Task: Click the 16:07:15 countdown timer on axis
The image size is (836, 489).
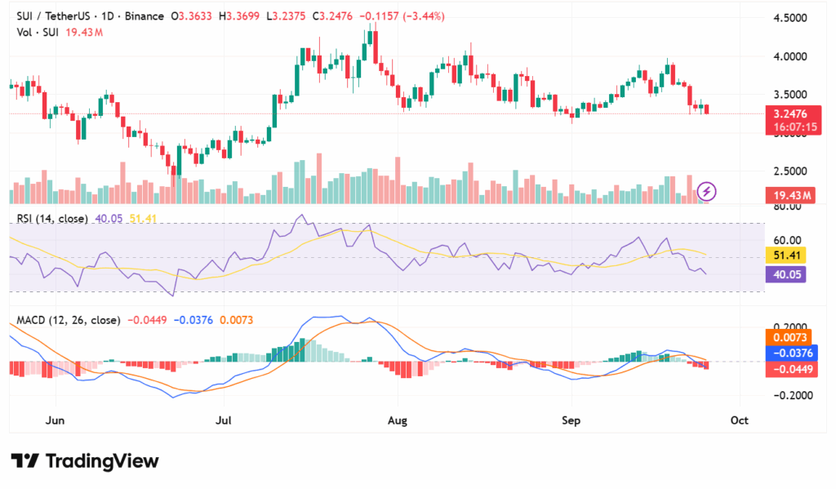Action: tap(795, 127)
